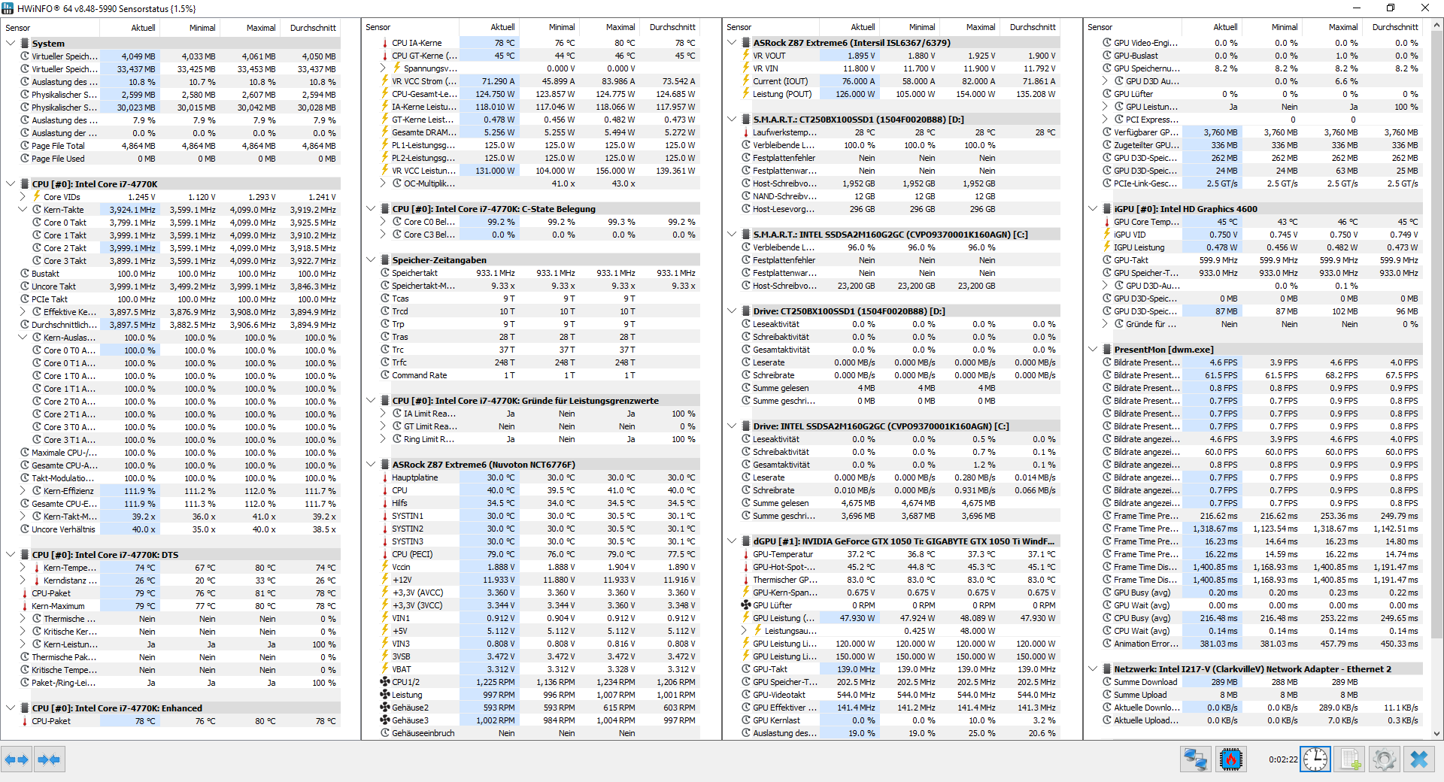Click the CPU chip with flame button
The width and height of the screenshot is (1444, 782).
click(x=1231, y=759)
